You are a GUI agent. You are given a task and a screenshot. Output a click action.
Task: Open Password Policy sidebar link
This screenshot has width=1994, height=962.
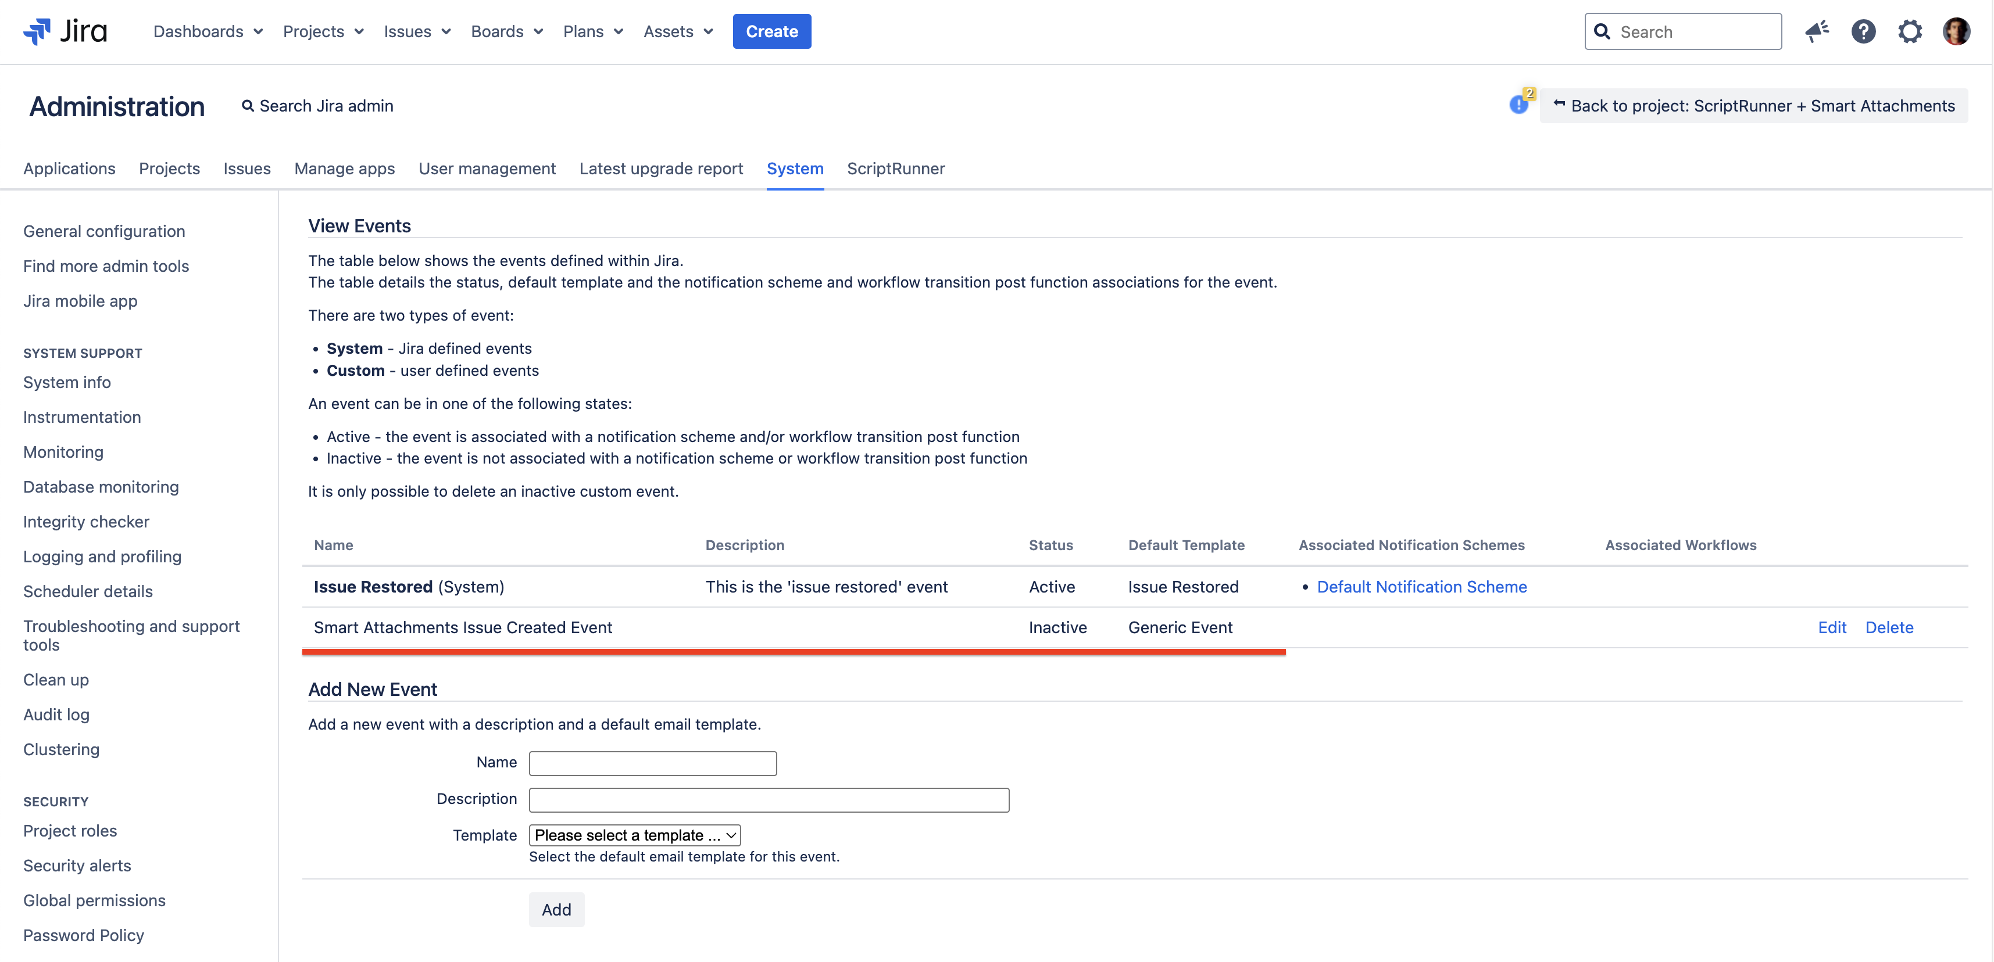click(x=84, y=935)
